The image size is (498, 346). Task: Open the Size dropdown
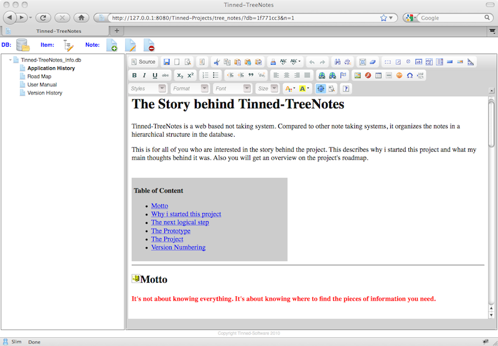tap(267, 88)
